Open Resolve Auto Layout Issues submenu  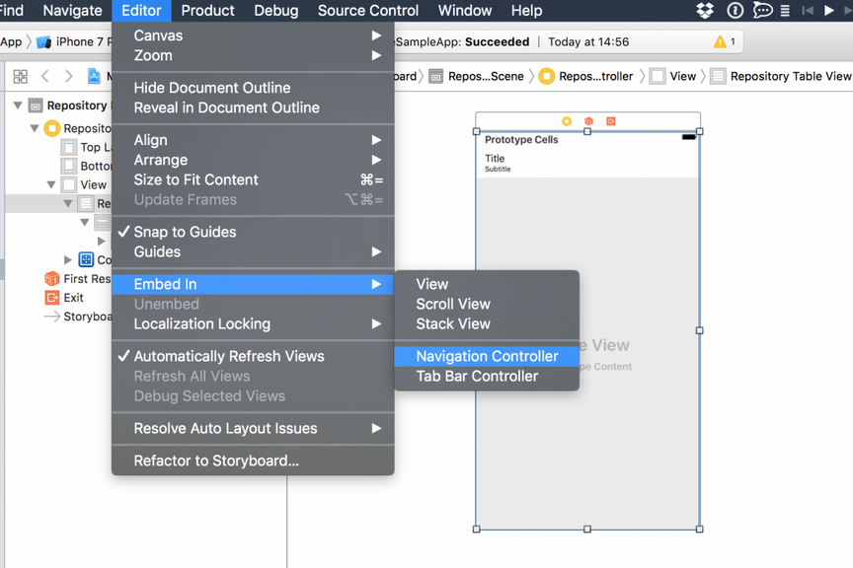point(253,429)
